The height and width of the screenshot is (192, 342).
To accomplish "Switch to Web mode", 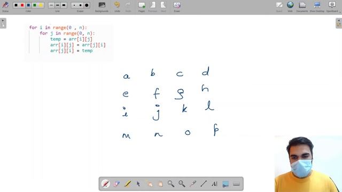I will click(x=290, y=6).
